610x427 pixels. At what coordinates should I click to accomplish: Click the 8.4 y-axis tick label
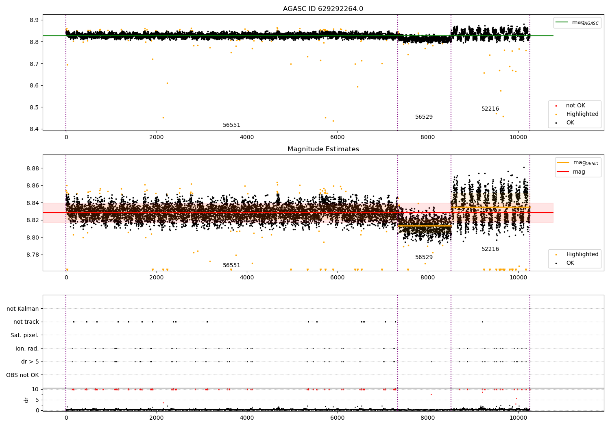click(35, 129)
